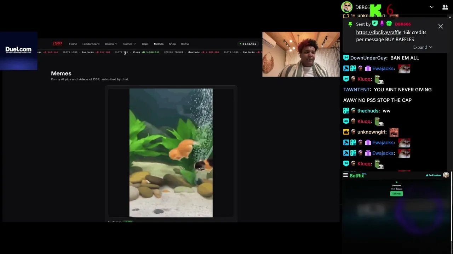The image size is (453, 254).
Task: Click the -157,600 ticker amount
Action: point(103,52)
